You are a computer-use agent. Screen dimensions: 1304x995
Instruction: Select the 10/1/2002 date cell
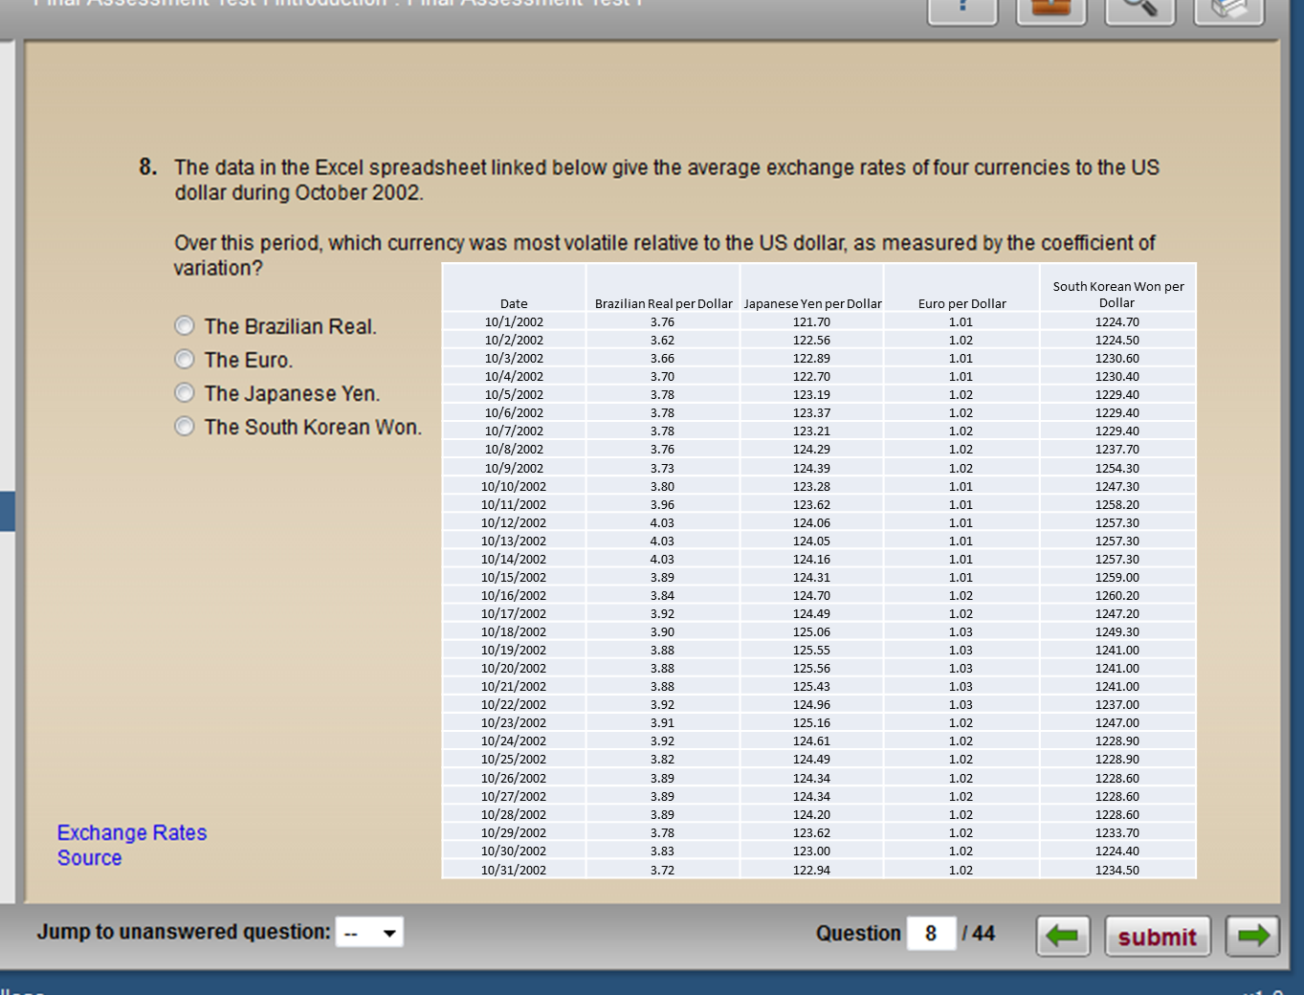(513, 321)
